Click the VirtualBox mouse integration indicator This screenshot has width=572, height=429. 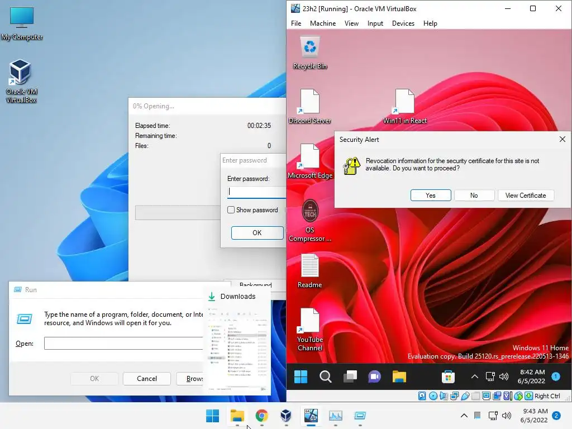[x=518, y=396]
